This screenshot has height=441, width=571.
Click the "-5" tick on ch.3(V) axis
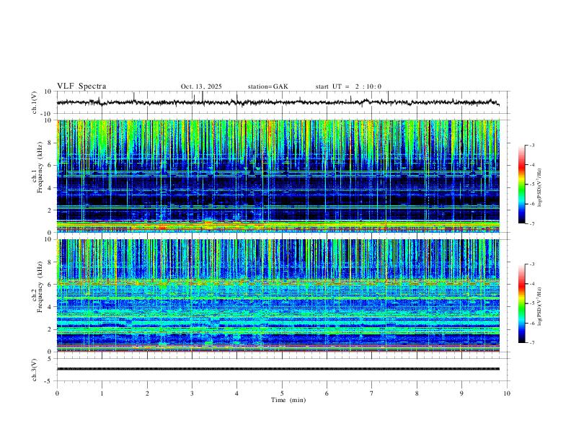(49, 381)
